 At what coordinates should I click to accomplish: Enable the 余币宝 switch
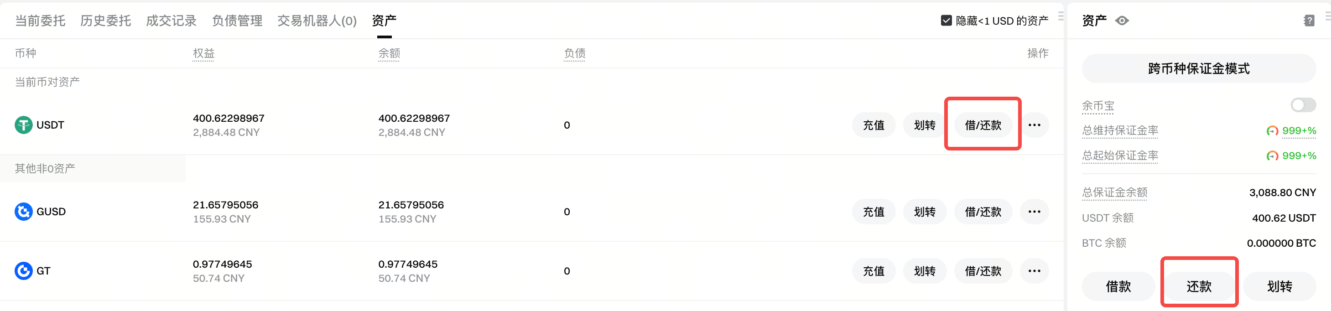[1303, 105]
